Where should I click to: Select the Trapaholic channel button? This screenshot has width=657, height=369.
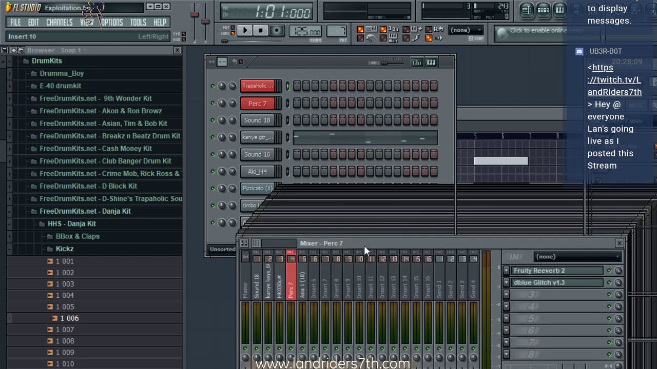pos(258,86)
